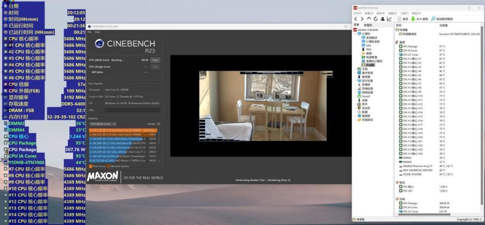Open the 报告(R) menu in AIDA64
The image size is (485, 225).
point(380,13)
